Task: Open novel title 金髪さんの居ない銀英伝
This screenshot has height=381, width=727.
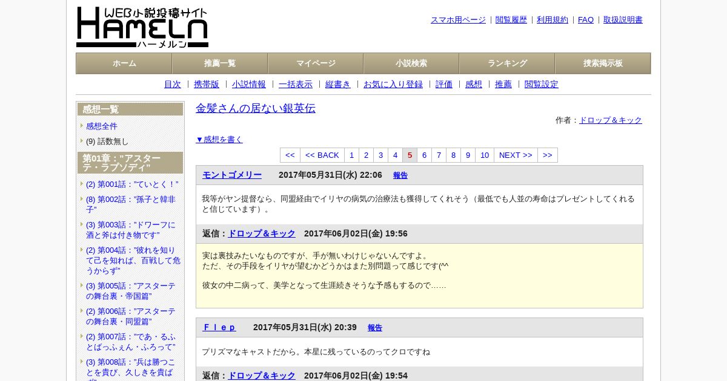Action: (x=256, y=108)
